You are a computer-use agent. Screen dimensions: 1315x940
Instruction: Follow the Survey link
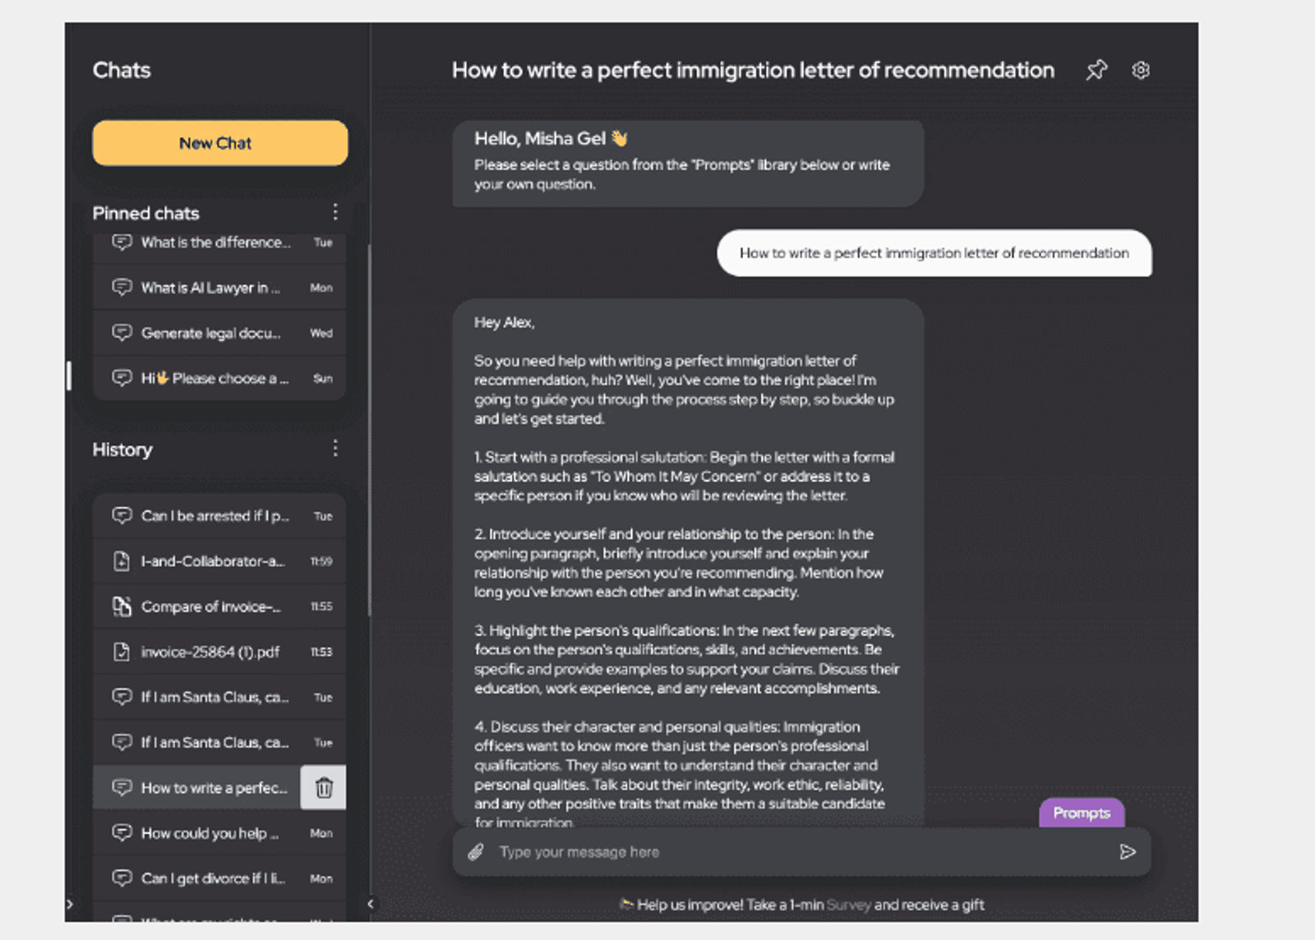pos(848,905)
